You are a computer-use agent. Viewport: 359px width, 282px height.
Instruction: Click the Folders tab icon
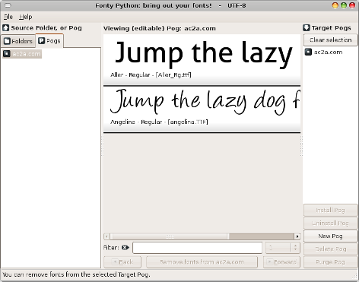[7, 41]
